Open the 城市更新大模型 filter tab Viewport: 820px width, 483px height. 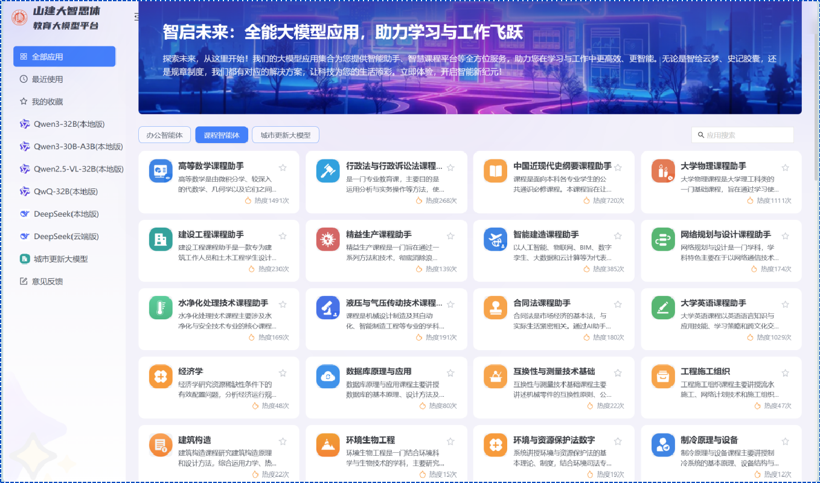(286, 135)
